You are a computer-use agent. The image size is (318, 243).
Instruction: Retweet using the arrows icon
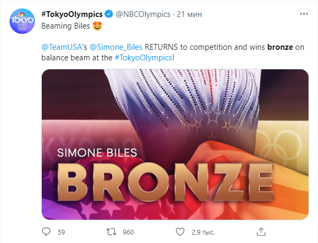pos(112,232)
